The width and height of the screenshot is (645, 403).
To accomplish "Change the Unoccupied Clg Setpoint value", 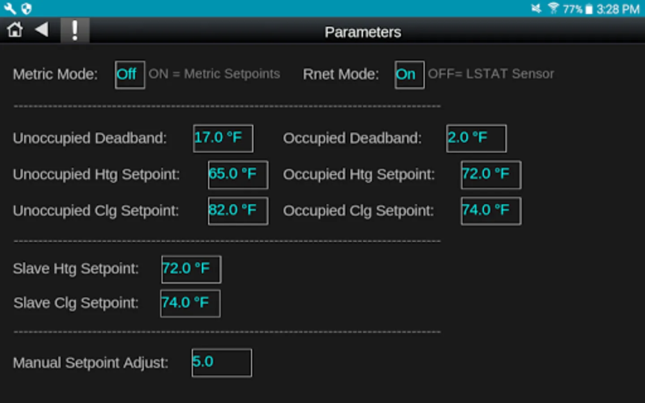I will (238, 211).
